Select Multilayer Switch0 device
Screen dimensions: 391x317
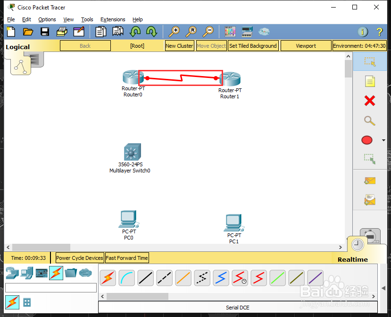pyautogui.click(x=133, y=152)
